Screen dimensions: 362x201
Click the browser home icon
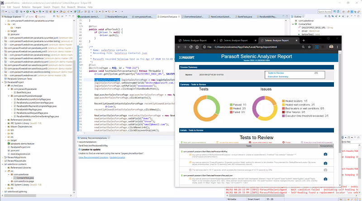click(x=197, y=47)
